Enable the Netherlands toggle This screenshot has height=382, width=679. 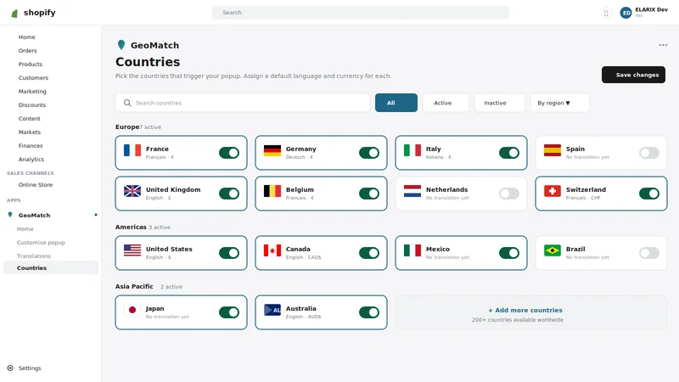point(509,194)
